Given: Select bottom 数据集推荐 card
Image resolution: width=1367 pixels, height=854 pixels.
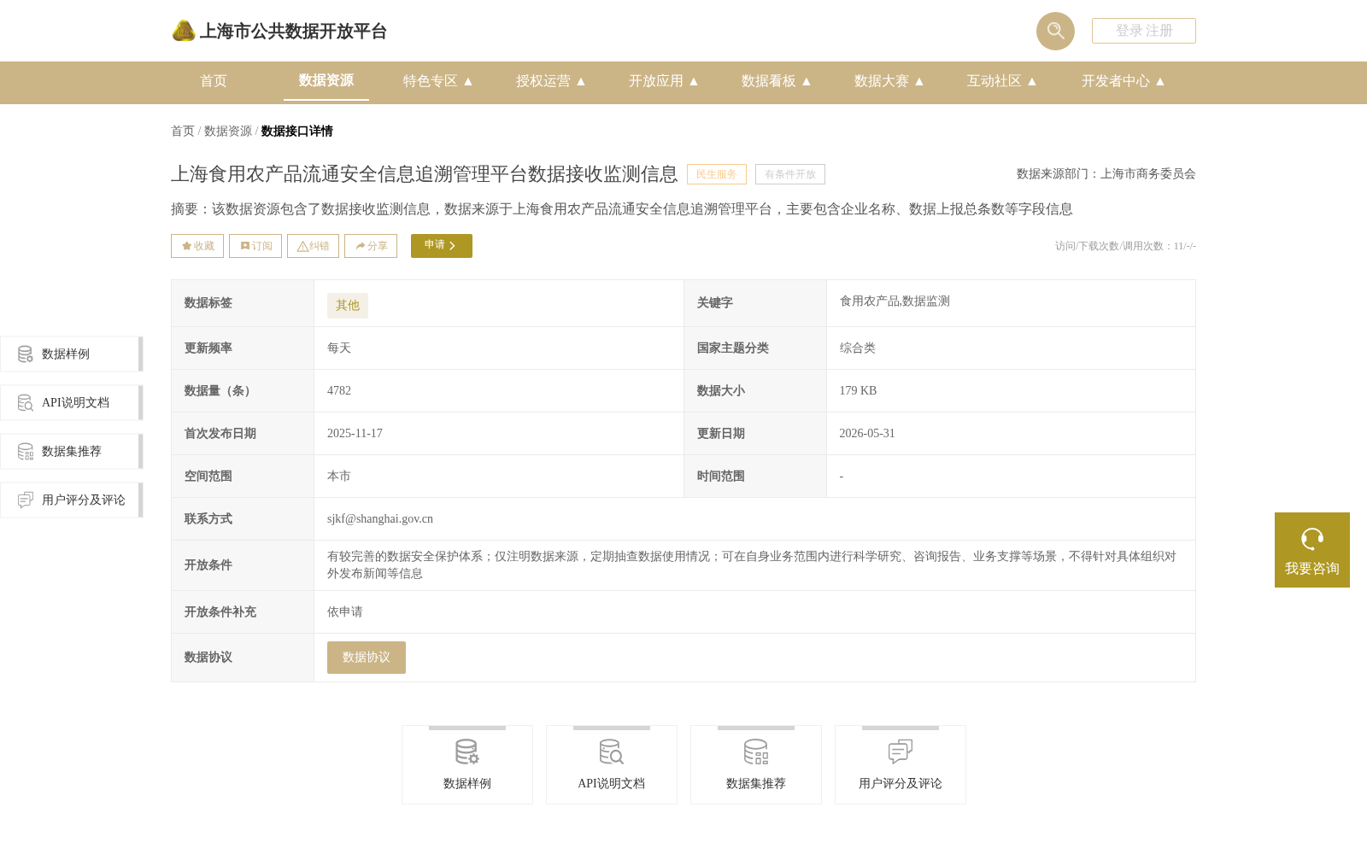Looking at the screenshot, I should coord(756,765).
